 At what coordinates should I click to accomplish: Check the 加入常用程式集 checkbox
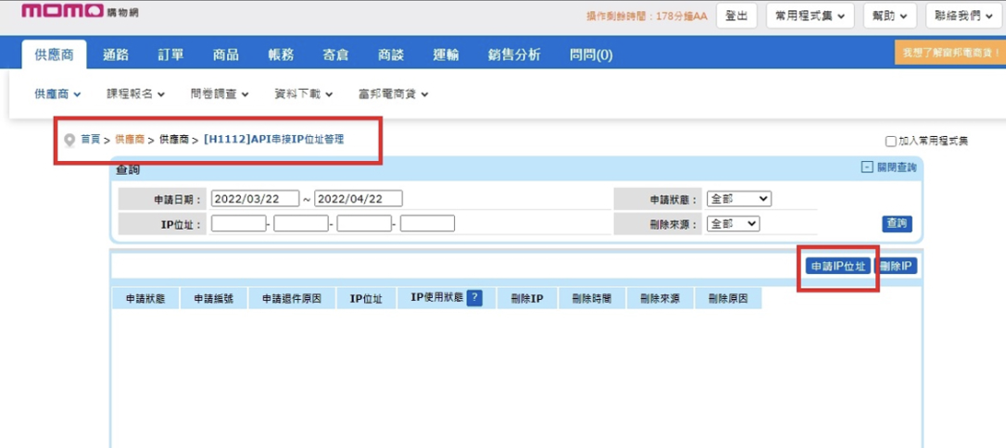[891, 142]
